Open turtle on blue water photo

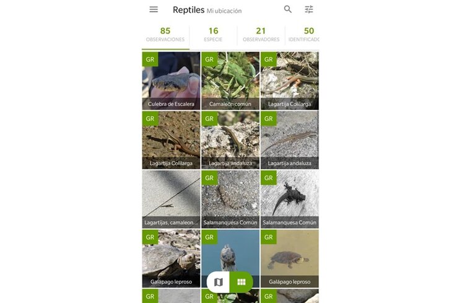tap(230, 251)
